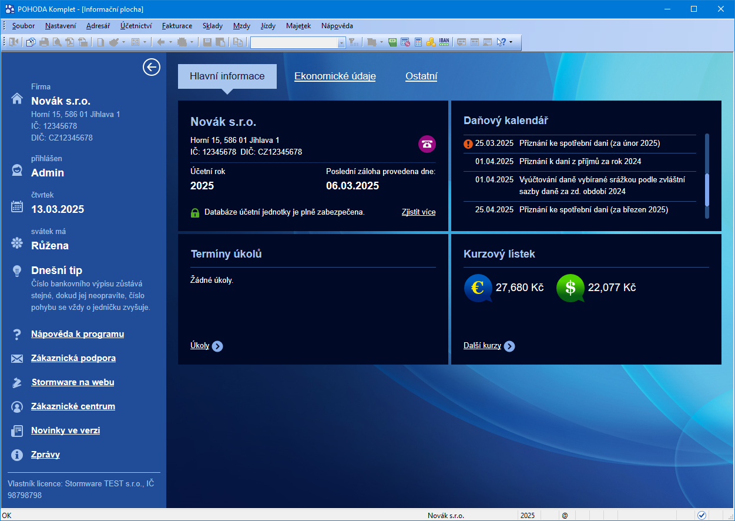This screenshot has width=735, height=521.
Task: Expand the dropdown next to the gear icon
Action: (x=192, y=42)
